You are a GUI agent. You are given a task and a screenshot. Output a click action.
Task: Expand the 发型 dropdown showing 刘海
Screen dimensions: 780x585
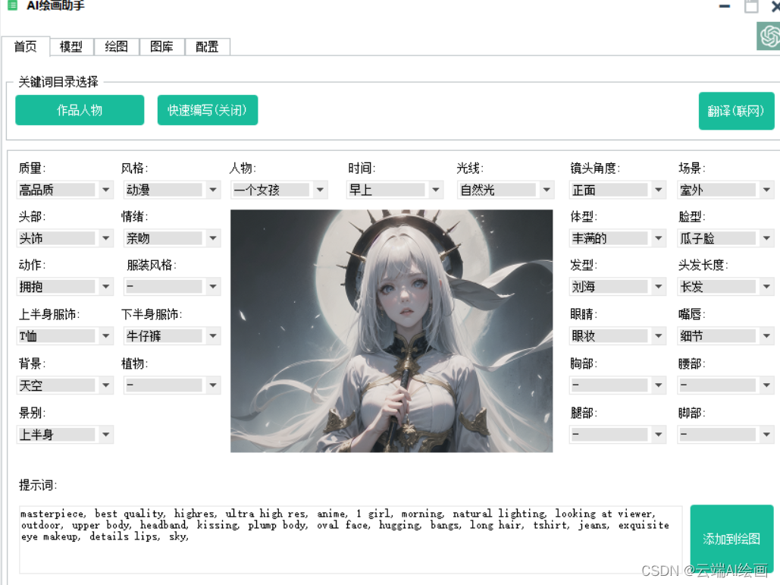(617, 286)
